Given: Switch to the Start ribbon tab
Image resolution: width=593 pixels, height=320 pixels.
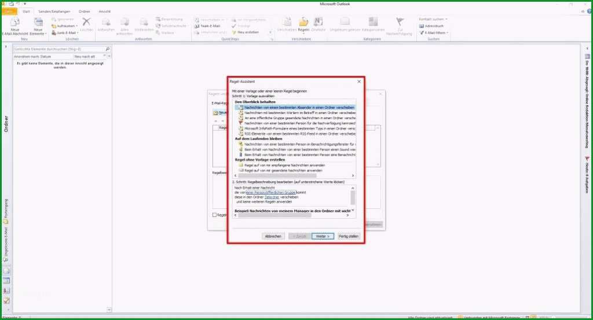Looking at the screenshot, I should (26, 12).
